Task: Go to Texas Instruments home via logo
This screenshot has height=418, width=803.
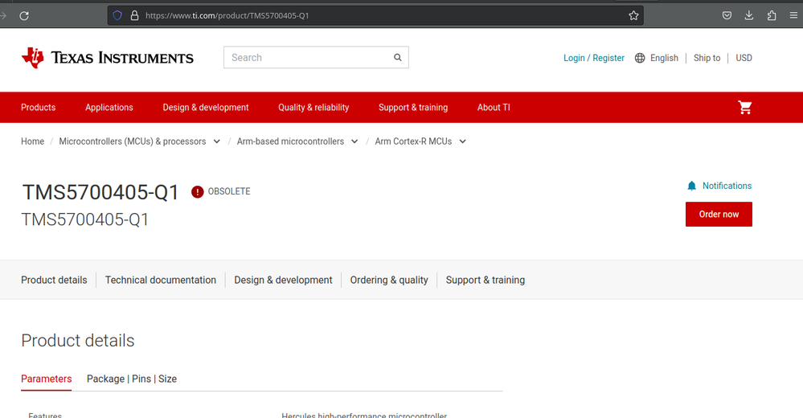Action: tap(108, 58)
